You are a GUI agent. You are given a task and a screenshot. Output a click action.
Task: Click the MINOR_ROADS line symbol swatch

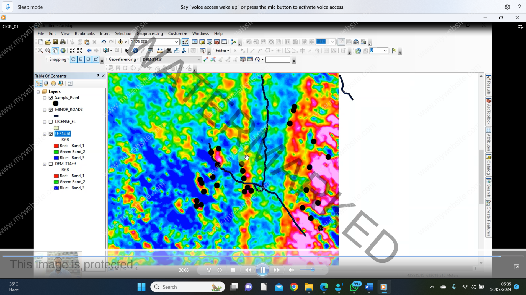point(56,116)
